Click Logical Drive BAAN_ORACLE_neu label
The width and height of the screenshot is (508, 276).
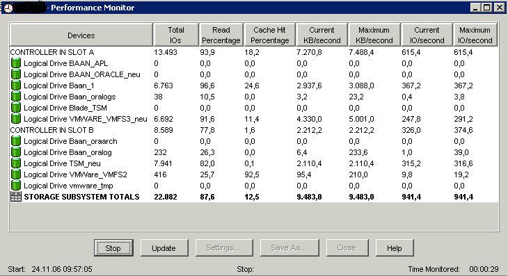click(82, 74)
